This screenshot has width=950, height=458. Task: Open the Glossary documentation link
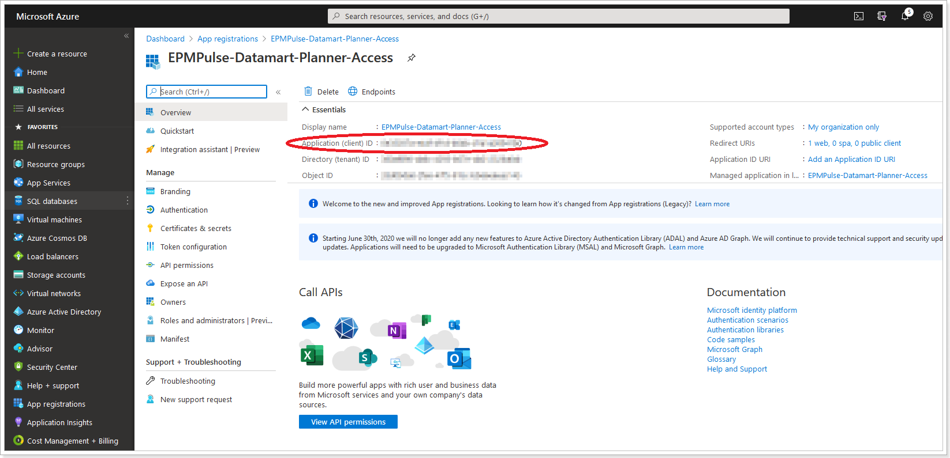721,359
